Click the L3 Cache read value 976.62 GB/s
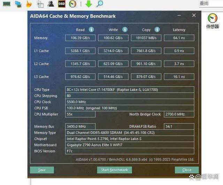The height and width of the screenshot is (185, 223). pyautogui.click(x=80, y=77)
